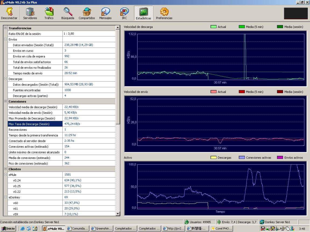The width and height of the screenshot is (310, 232).
Task: Collapse the Conexiones tree section
Action: [6, 101]
